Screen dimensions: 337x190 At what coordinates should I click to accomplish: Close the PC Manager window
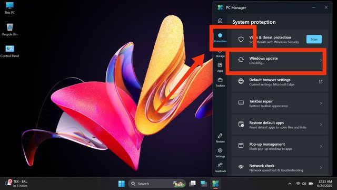326,7
